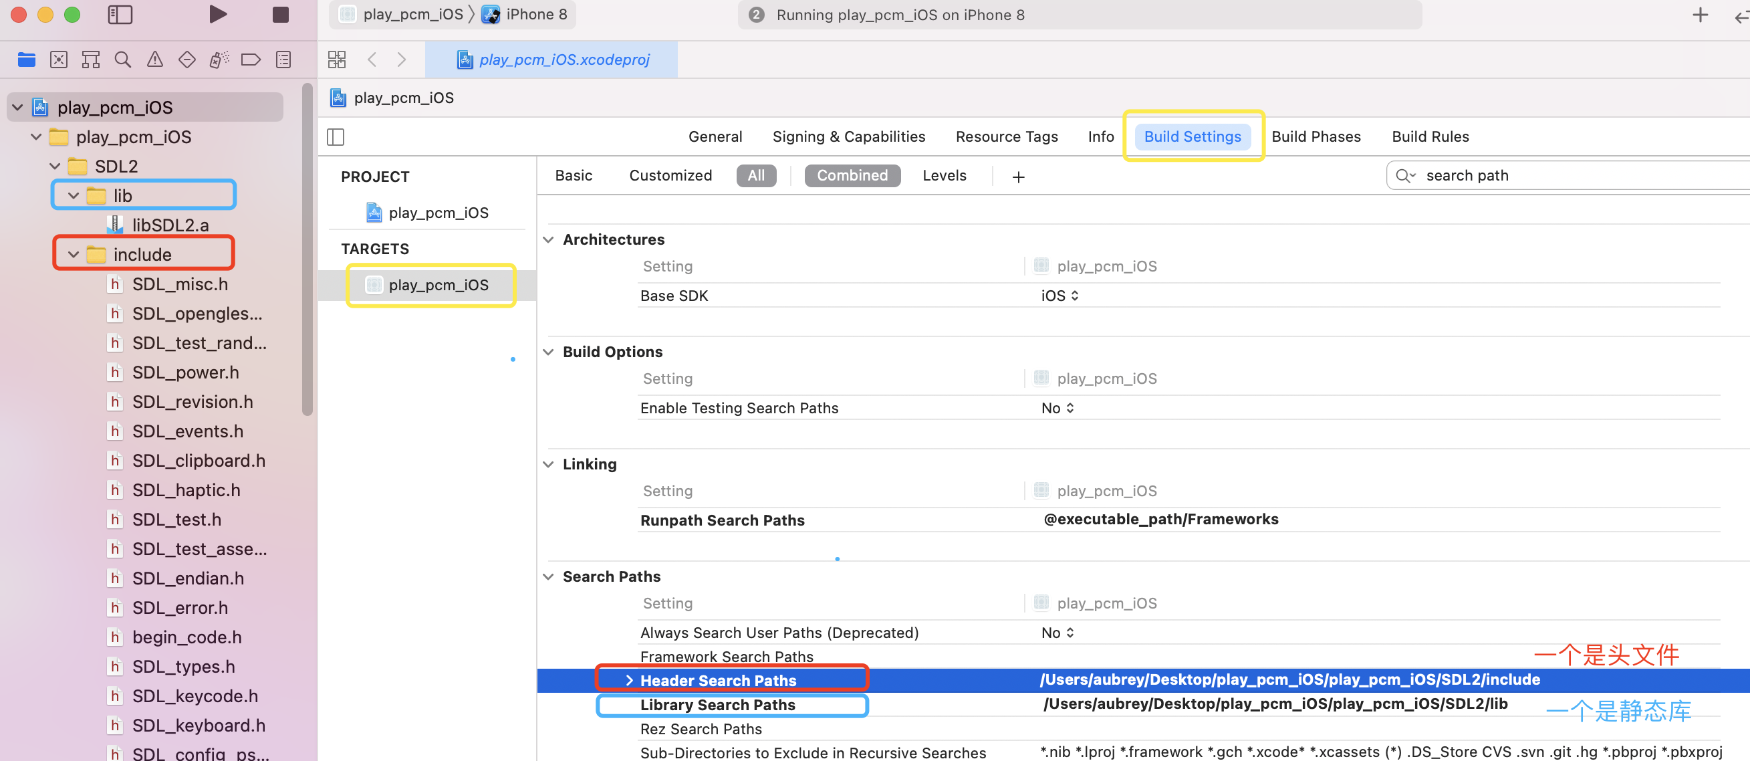Open the Base SDK iOS dropdown
This screenshot has height=761, width=1750.
click(1059, 296)
